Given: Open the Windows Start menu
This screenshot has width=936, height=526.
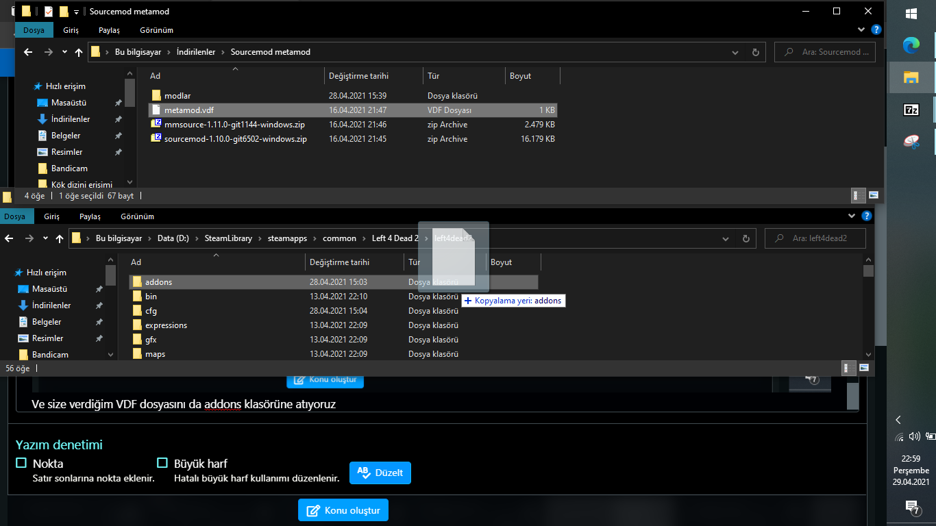Looking at the screenshot, I should pos(911,14).
